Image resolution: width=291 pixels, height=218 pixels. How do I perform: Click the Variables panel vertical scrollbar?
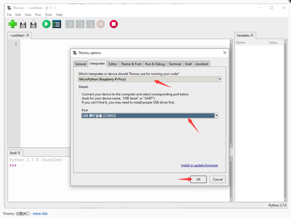285,121
